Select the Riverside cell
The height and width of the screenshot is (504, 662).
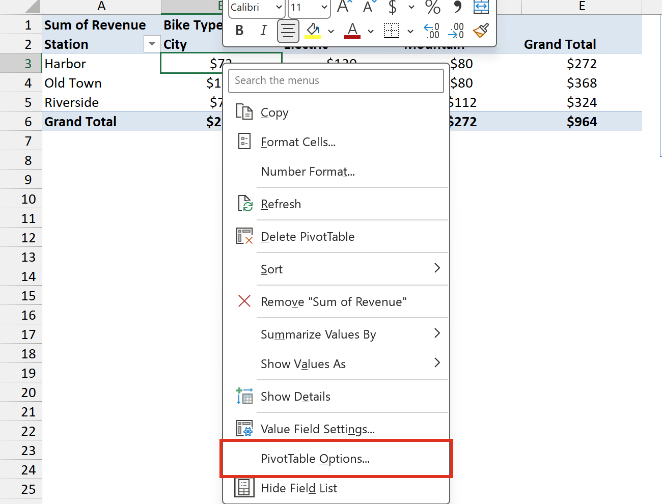click(101, 102)
